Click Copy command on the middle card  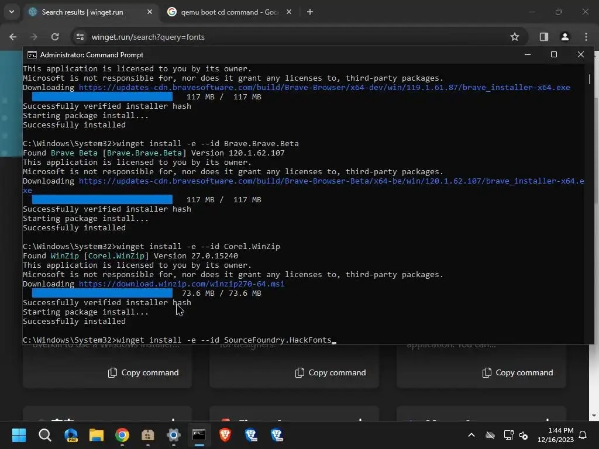click(331, 372)
